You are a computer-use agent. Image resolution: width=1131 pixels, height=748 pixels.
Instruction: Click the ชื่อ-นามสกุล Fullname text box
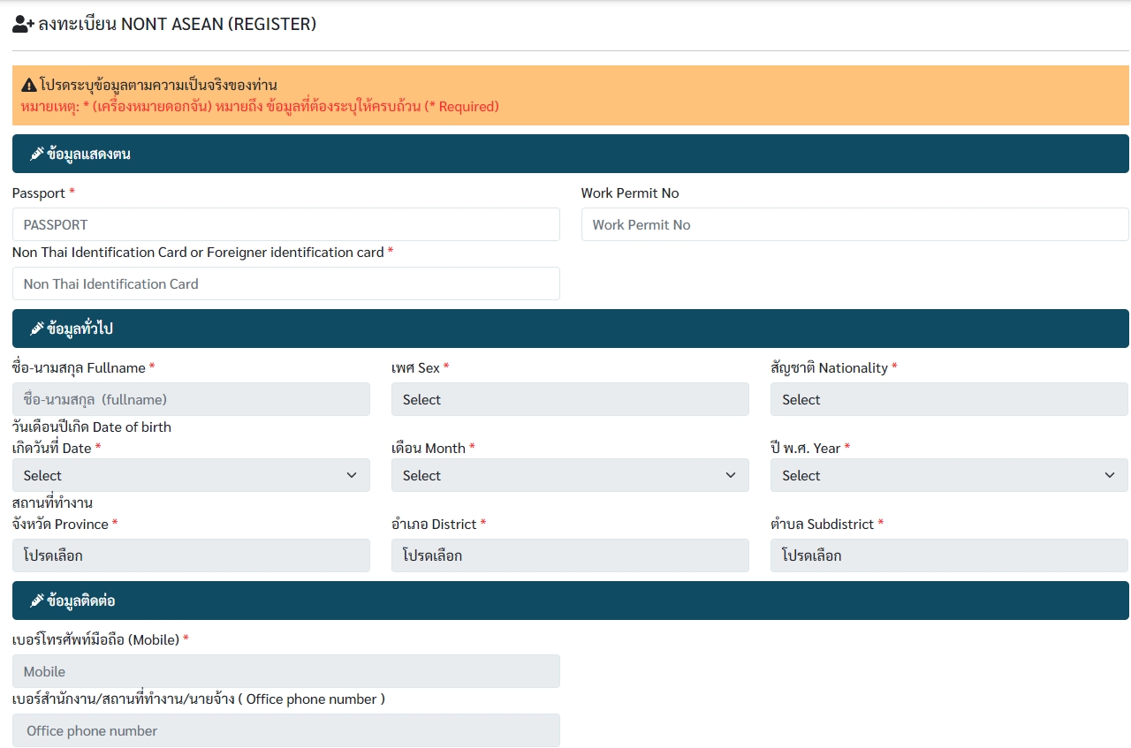191,399
